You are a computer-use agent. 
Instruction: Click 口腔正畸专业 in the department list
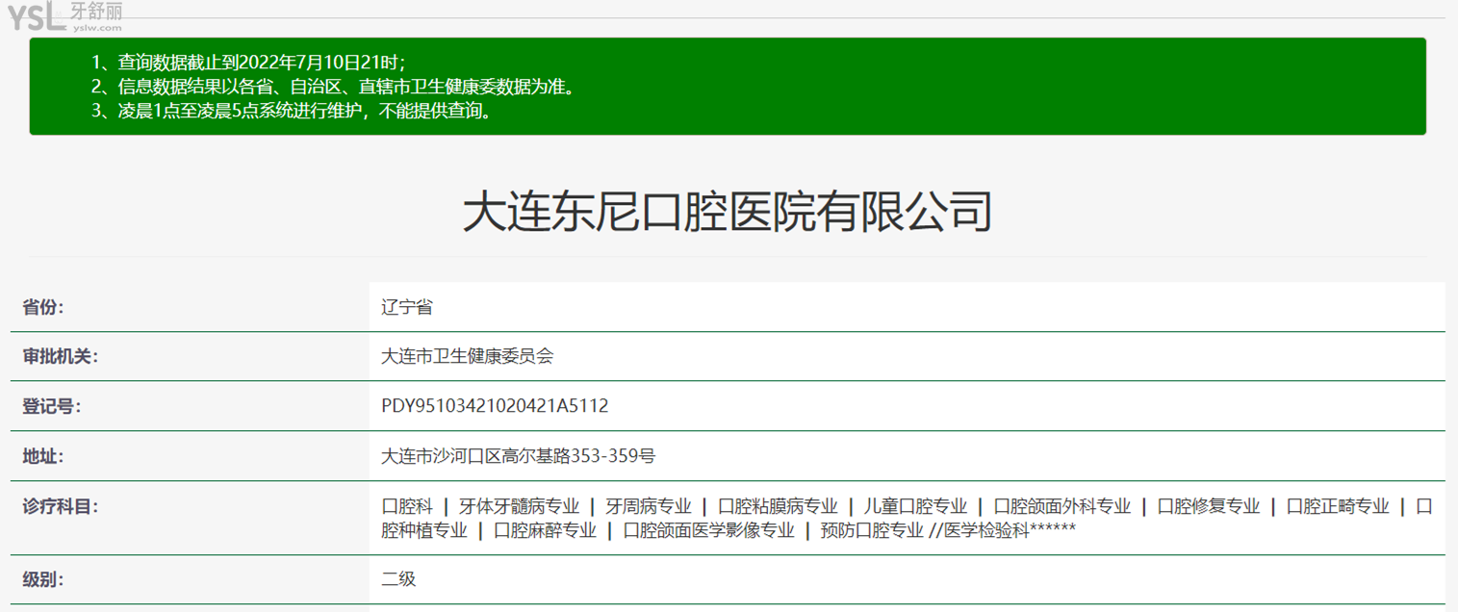[1338, 506]
